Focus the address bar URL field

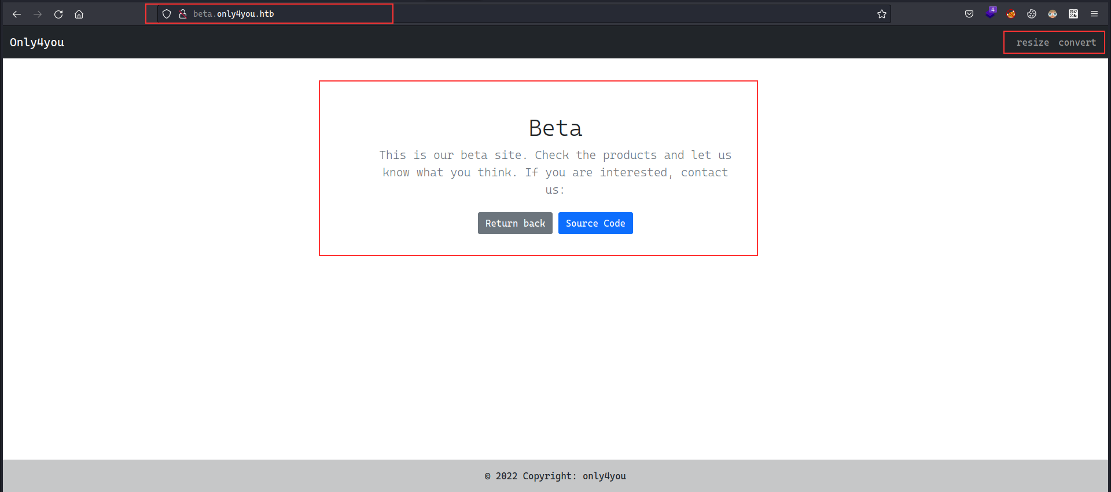click(x=521, y=14)
